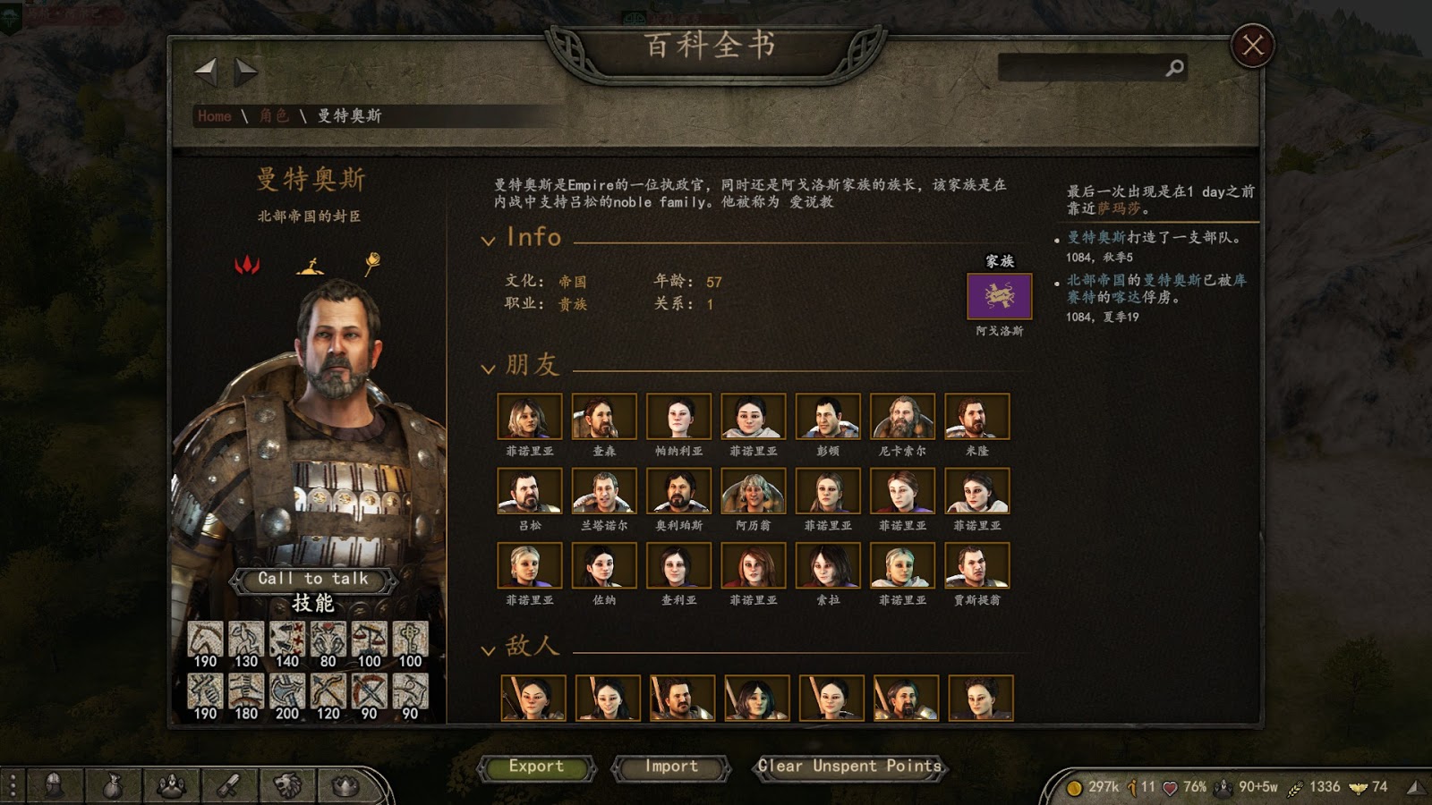Viewport: 1432px width, 805px height.
Task: Open 角色 in the breadcrumb path
Action: point(274,116)
